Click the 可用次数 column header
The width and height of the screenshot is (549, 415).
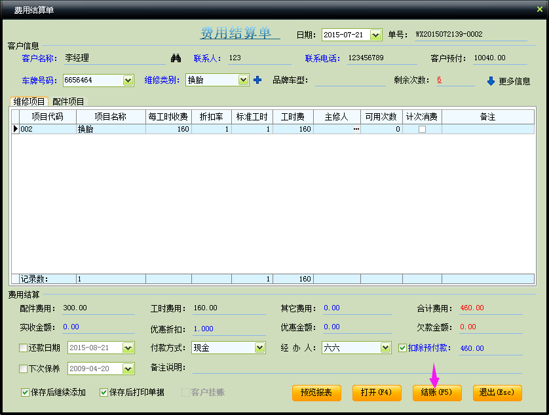(381, 117)
